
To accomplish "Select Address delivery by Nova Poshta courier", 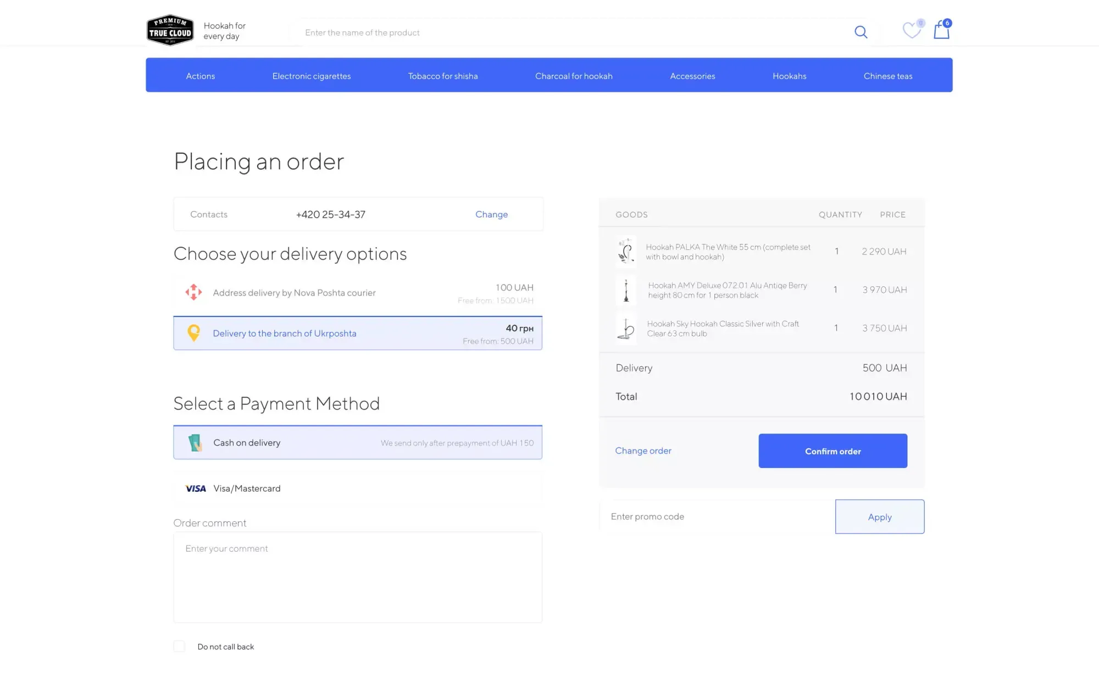I will coord(294,293).
